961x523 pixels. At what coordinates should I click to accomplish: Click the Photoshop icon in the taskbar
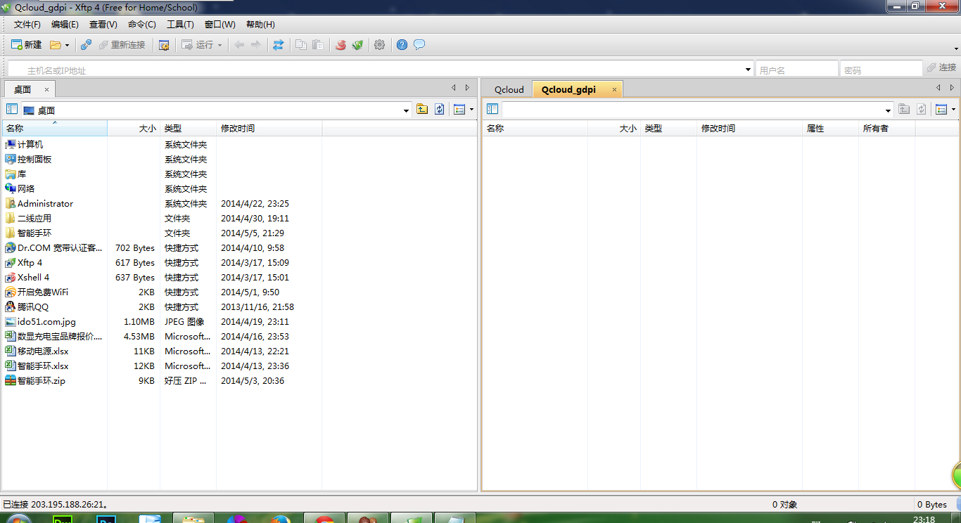coord(108,519)
